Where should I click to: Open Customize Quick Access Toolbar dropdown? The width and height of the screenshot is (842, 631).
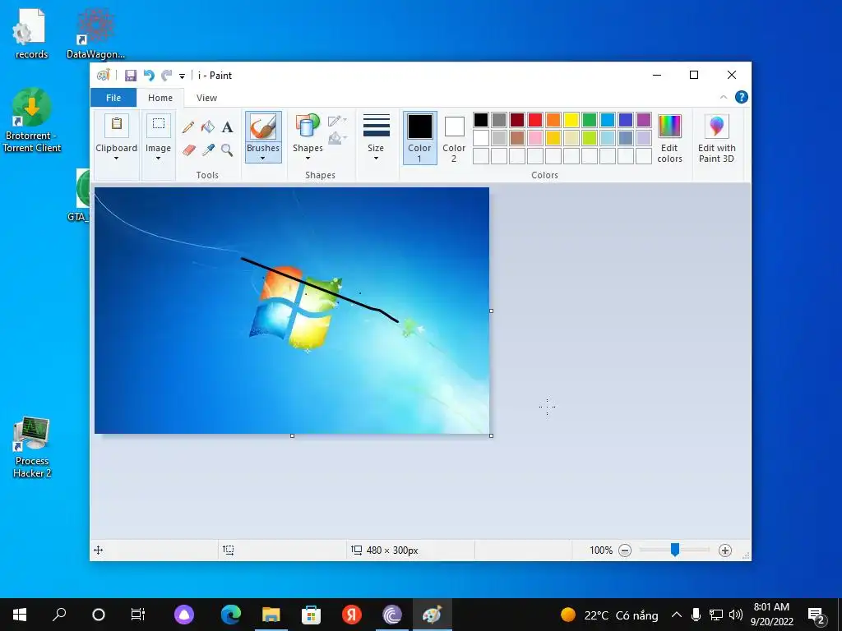(182, 76)
